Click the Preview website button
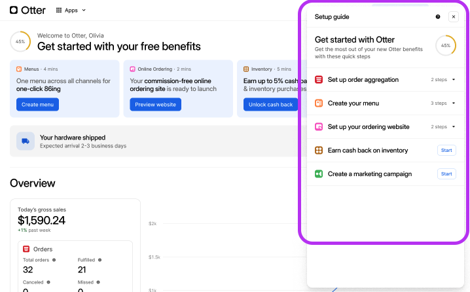470x292 pixels. pos(155,105)
